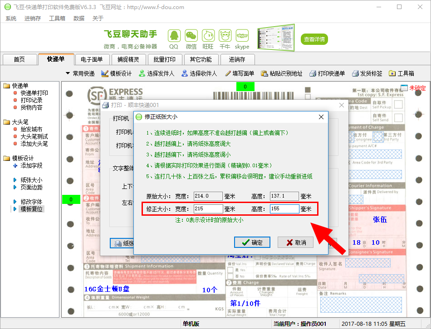Switch to the 进销存 tab

(237, 59)
